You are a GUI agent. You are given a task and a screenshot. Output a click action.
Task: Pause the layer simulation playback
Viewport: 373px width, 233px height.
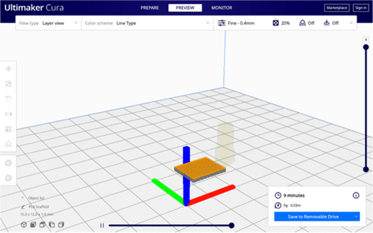point(102,225)
